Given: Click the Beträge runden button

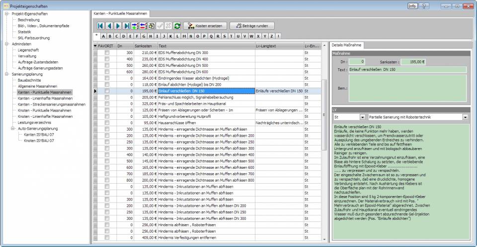Looking at the screenshot, I should 252,26.
